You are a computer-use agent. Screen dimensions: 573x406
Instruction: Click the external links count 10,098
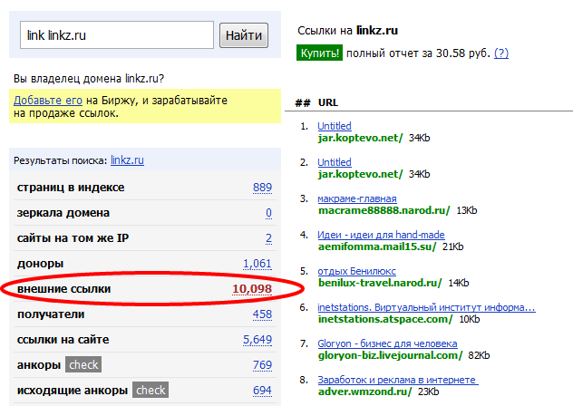click(251, 289)
